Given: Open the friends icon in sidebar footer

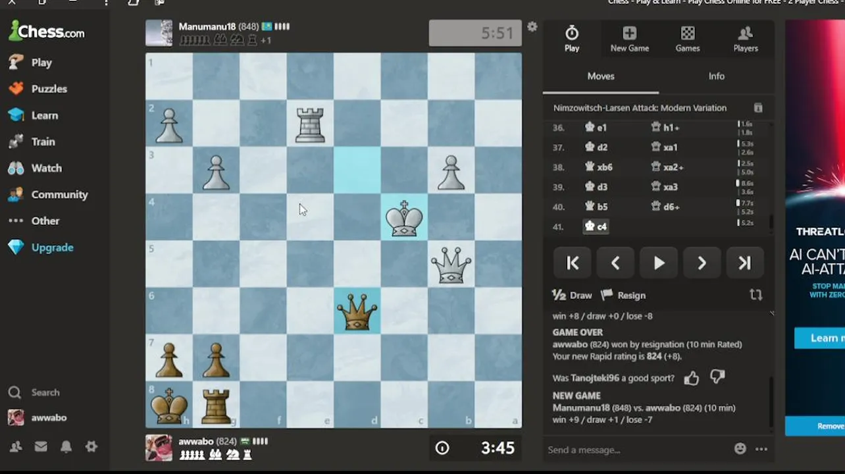Looking at the screenshot, I should (16, 446).
